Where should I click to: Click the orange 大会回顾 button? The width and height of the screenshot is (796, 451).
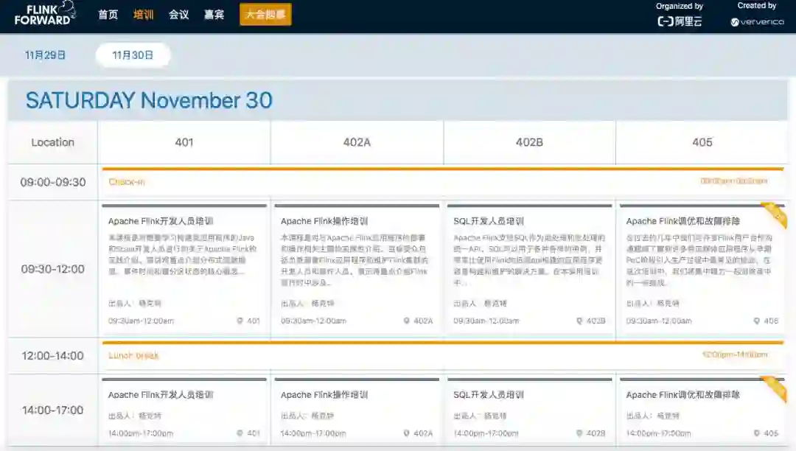click(x=265, y=15)
